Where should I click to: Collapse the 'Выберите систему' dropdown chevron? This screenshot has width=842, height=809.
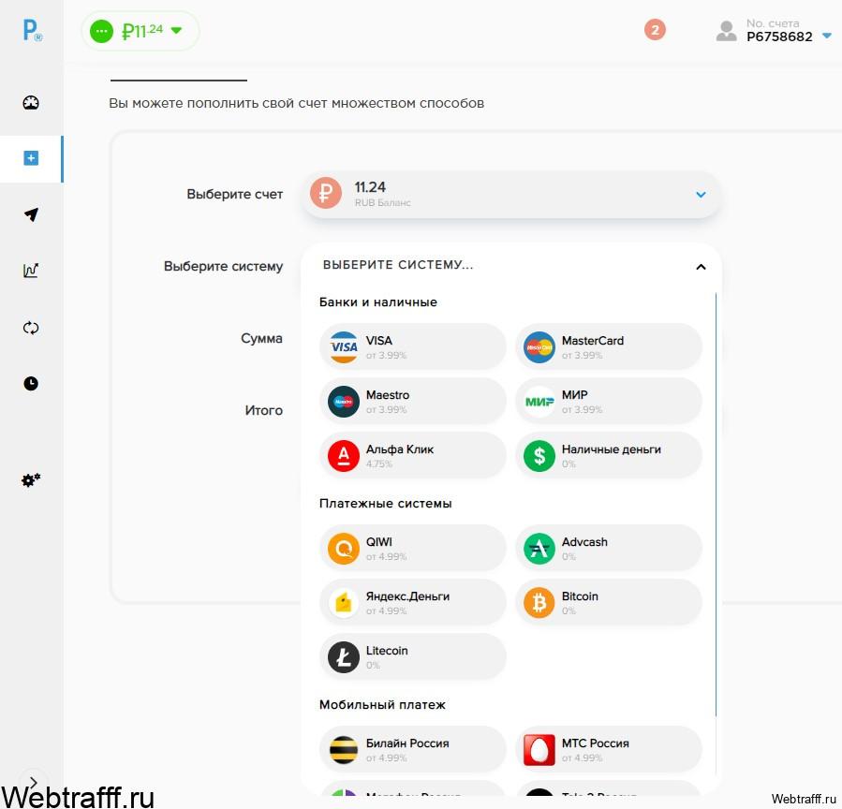[x=701, y=266]
